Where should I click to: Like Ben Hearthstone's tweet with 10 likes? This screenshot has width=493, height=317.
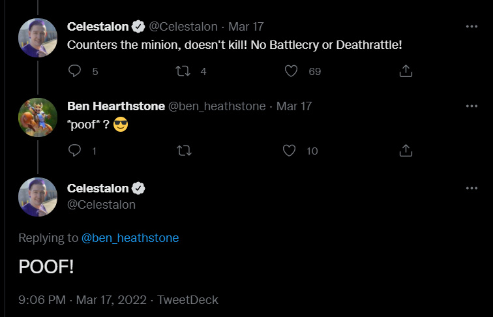(290, 151)
